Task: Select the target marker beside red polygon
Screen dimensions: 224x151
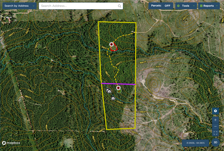Action: (111, 44)
